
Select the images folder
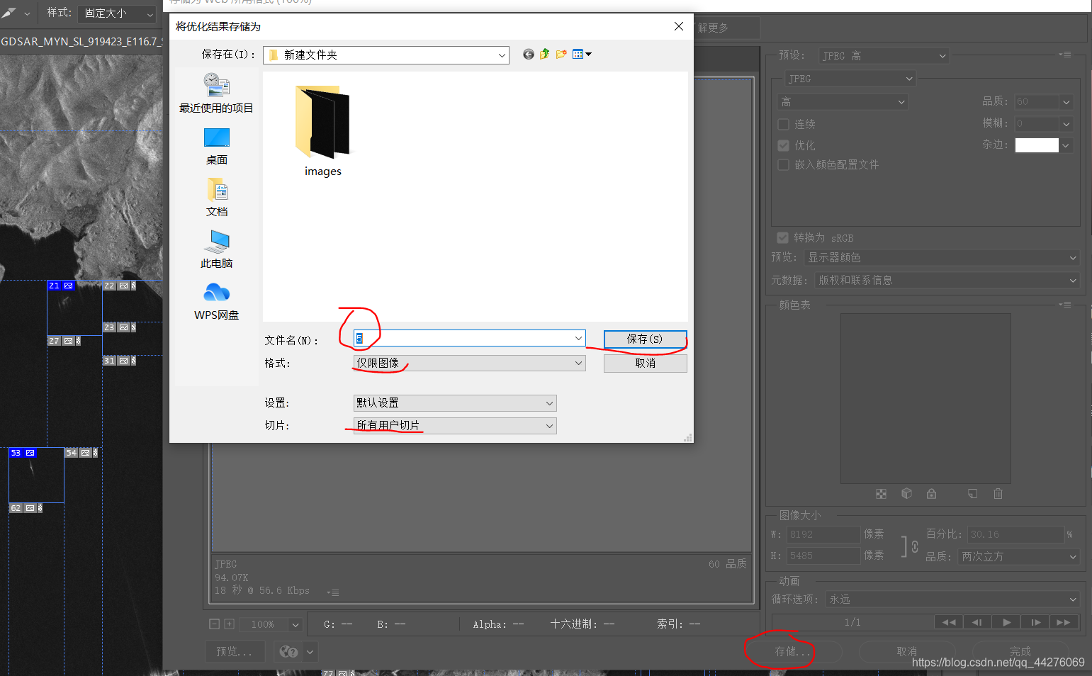[x=322, y=131]
